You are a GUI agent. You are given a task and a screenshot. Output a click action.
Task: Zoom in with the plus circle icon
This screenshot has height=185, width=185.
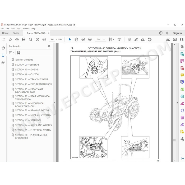[x=90, y=39]
